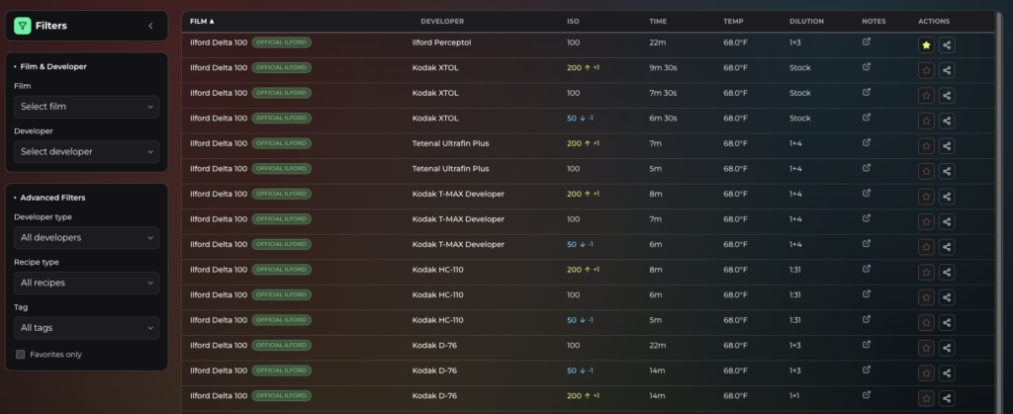
Task: Share the Kodak D-76 22m recipe
Action: [947, 348]
